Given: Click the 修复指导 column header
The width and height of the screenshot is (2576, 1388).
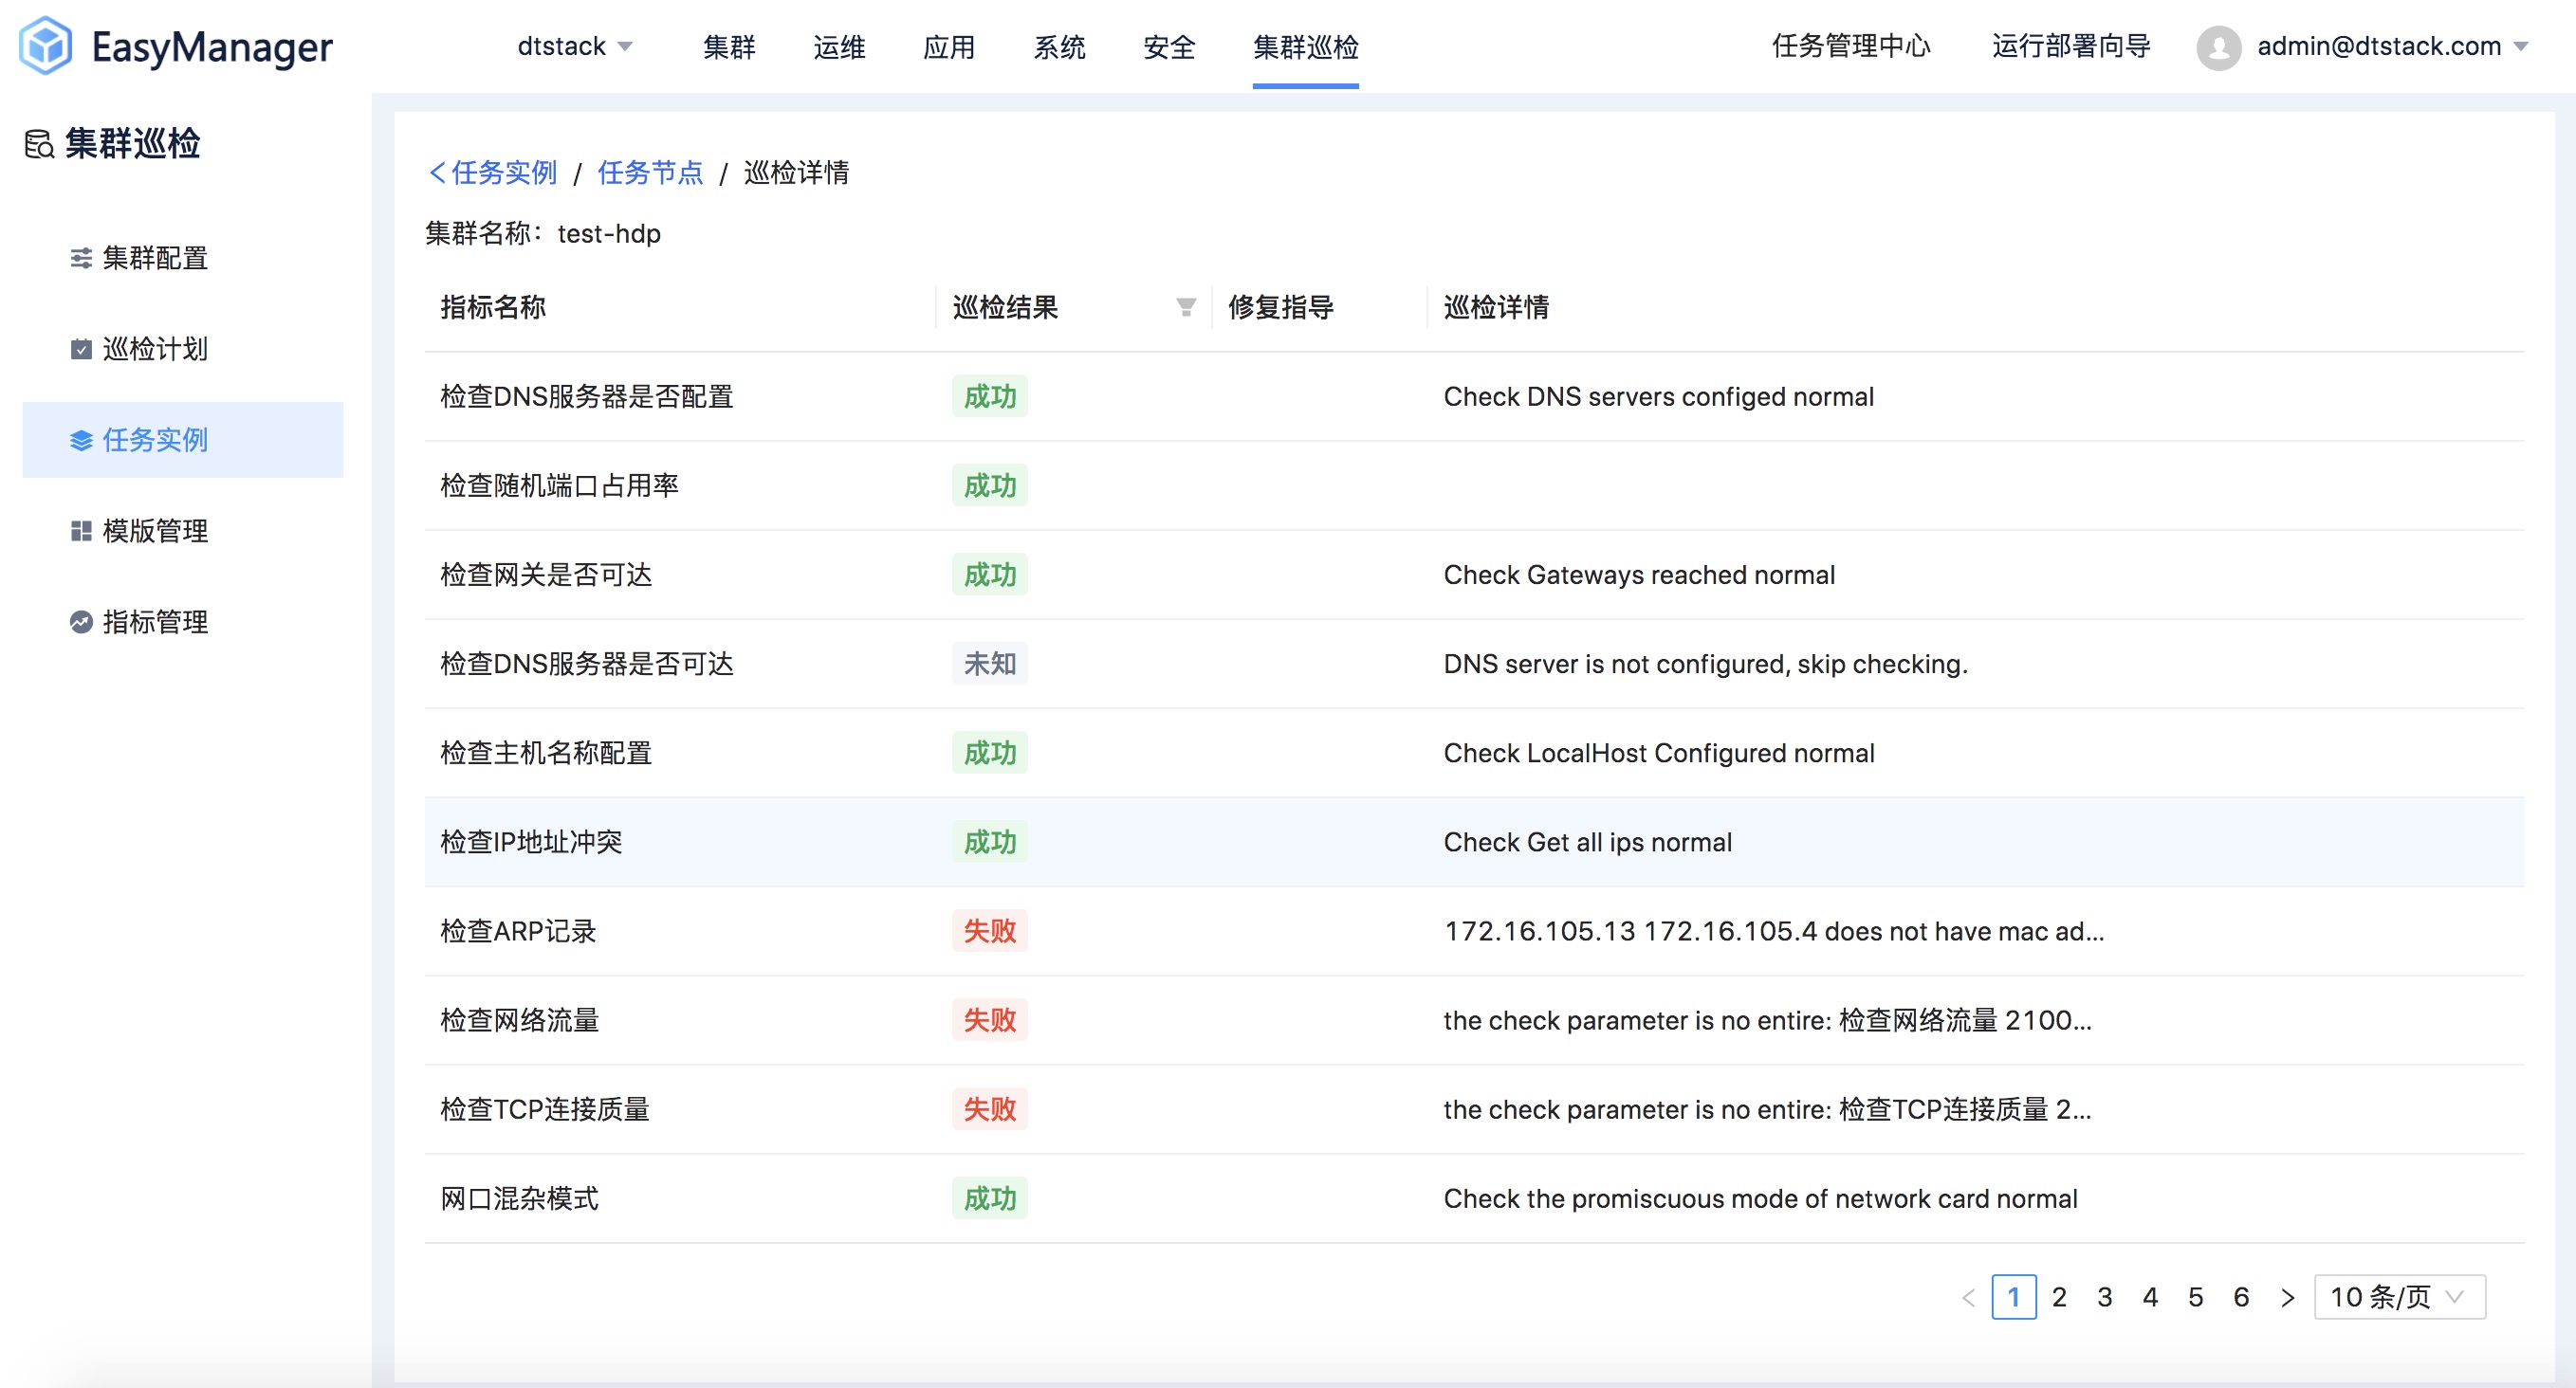Looking at the screenshot, I should coord(1281,308).
